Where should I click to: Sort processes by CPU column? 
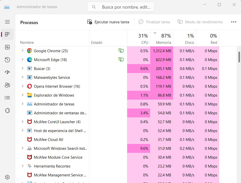coord(139,38)
